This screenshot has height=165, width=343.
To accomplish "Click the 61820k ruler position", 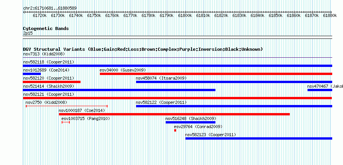I will tap(221, 15).
